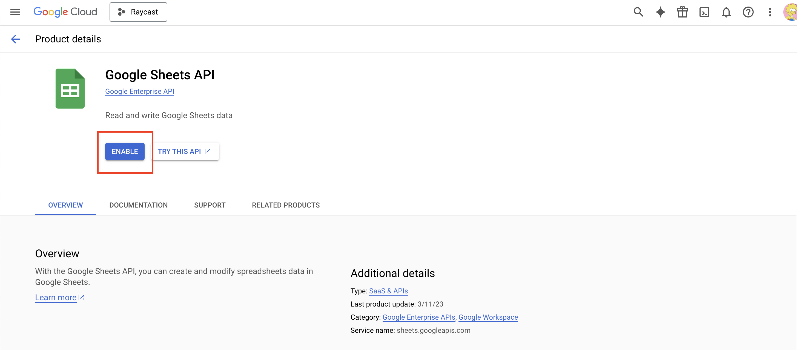
Task: Follow the Google Enterprise API link
Action: point(139,91)
